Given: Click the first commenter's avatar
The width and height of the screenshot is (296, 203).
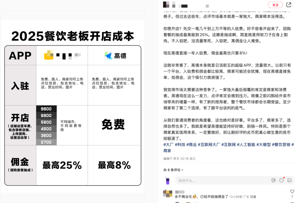Looking at the screenshot, I should (x=167, y=194).
